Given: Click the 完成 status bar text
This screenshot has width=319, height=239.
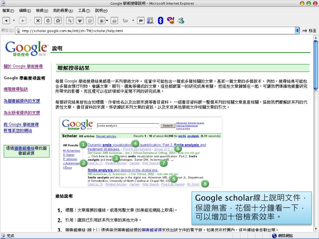Looking at the screenshot, I should [10, 236].
